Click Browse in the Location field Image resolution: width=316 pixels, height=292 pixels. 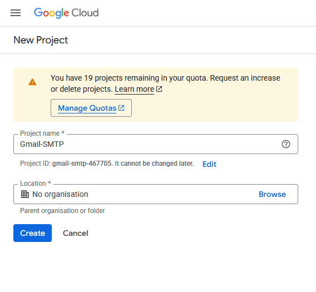[272, 194]
